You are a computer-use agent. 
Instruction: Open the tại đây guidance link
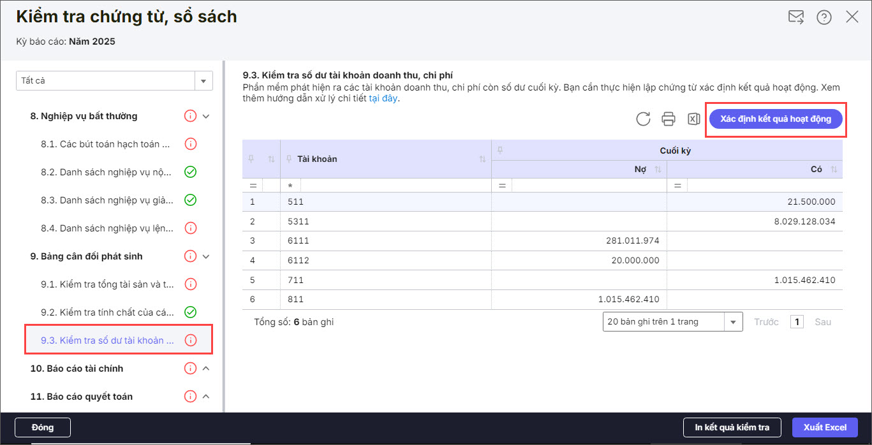tap(383, 98)
